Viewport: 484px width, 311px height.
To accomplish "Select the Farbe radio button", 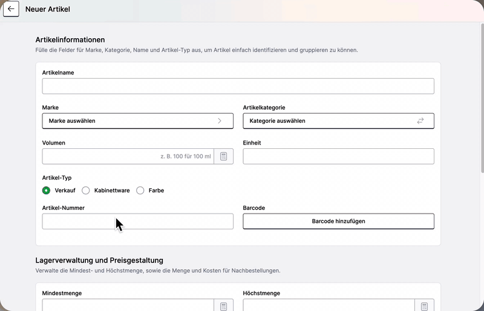I will pyautogui.click(x=140, y=191).
